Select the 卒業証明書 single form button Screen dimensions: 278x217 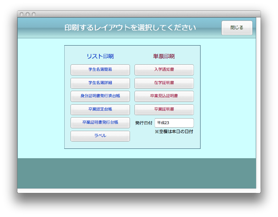164,109
